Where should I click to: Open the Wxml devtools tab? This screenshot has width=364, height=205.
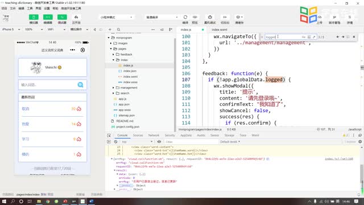tap(255, 136)
